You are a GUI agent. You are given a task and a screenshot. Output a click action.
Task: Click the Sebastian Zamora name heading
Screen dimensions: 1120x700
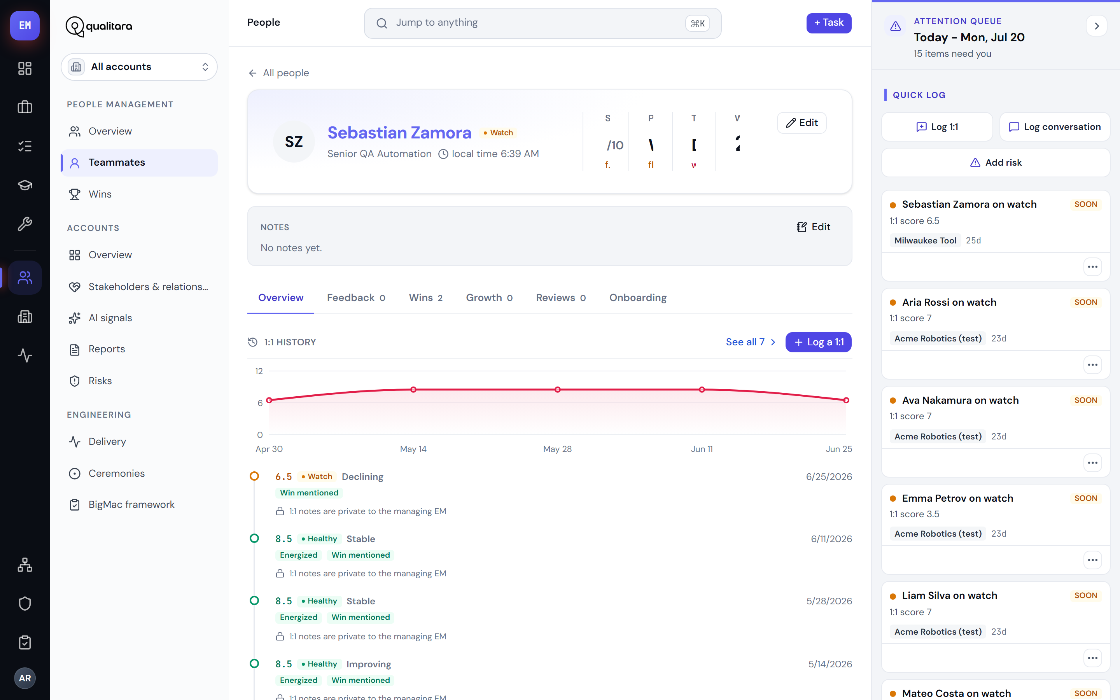pos(399,133)
